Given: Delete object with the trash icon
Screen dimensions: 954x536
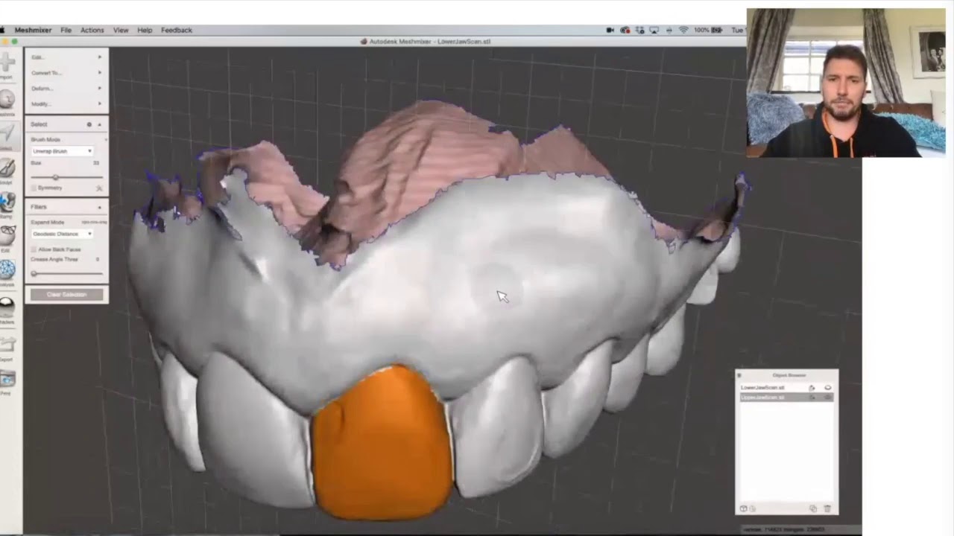Looking at the screenshot, I should pyautogui.click(x=827, y=508).
